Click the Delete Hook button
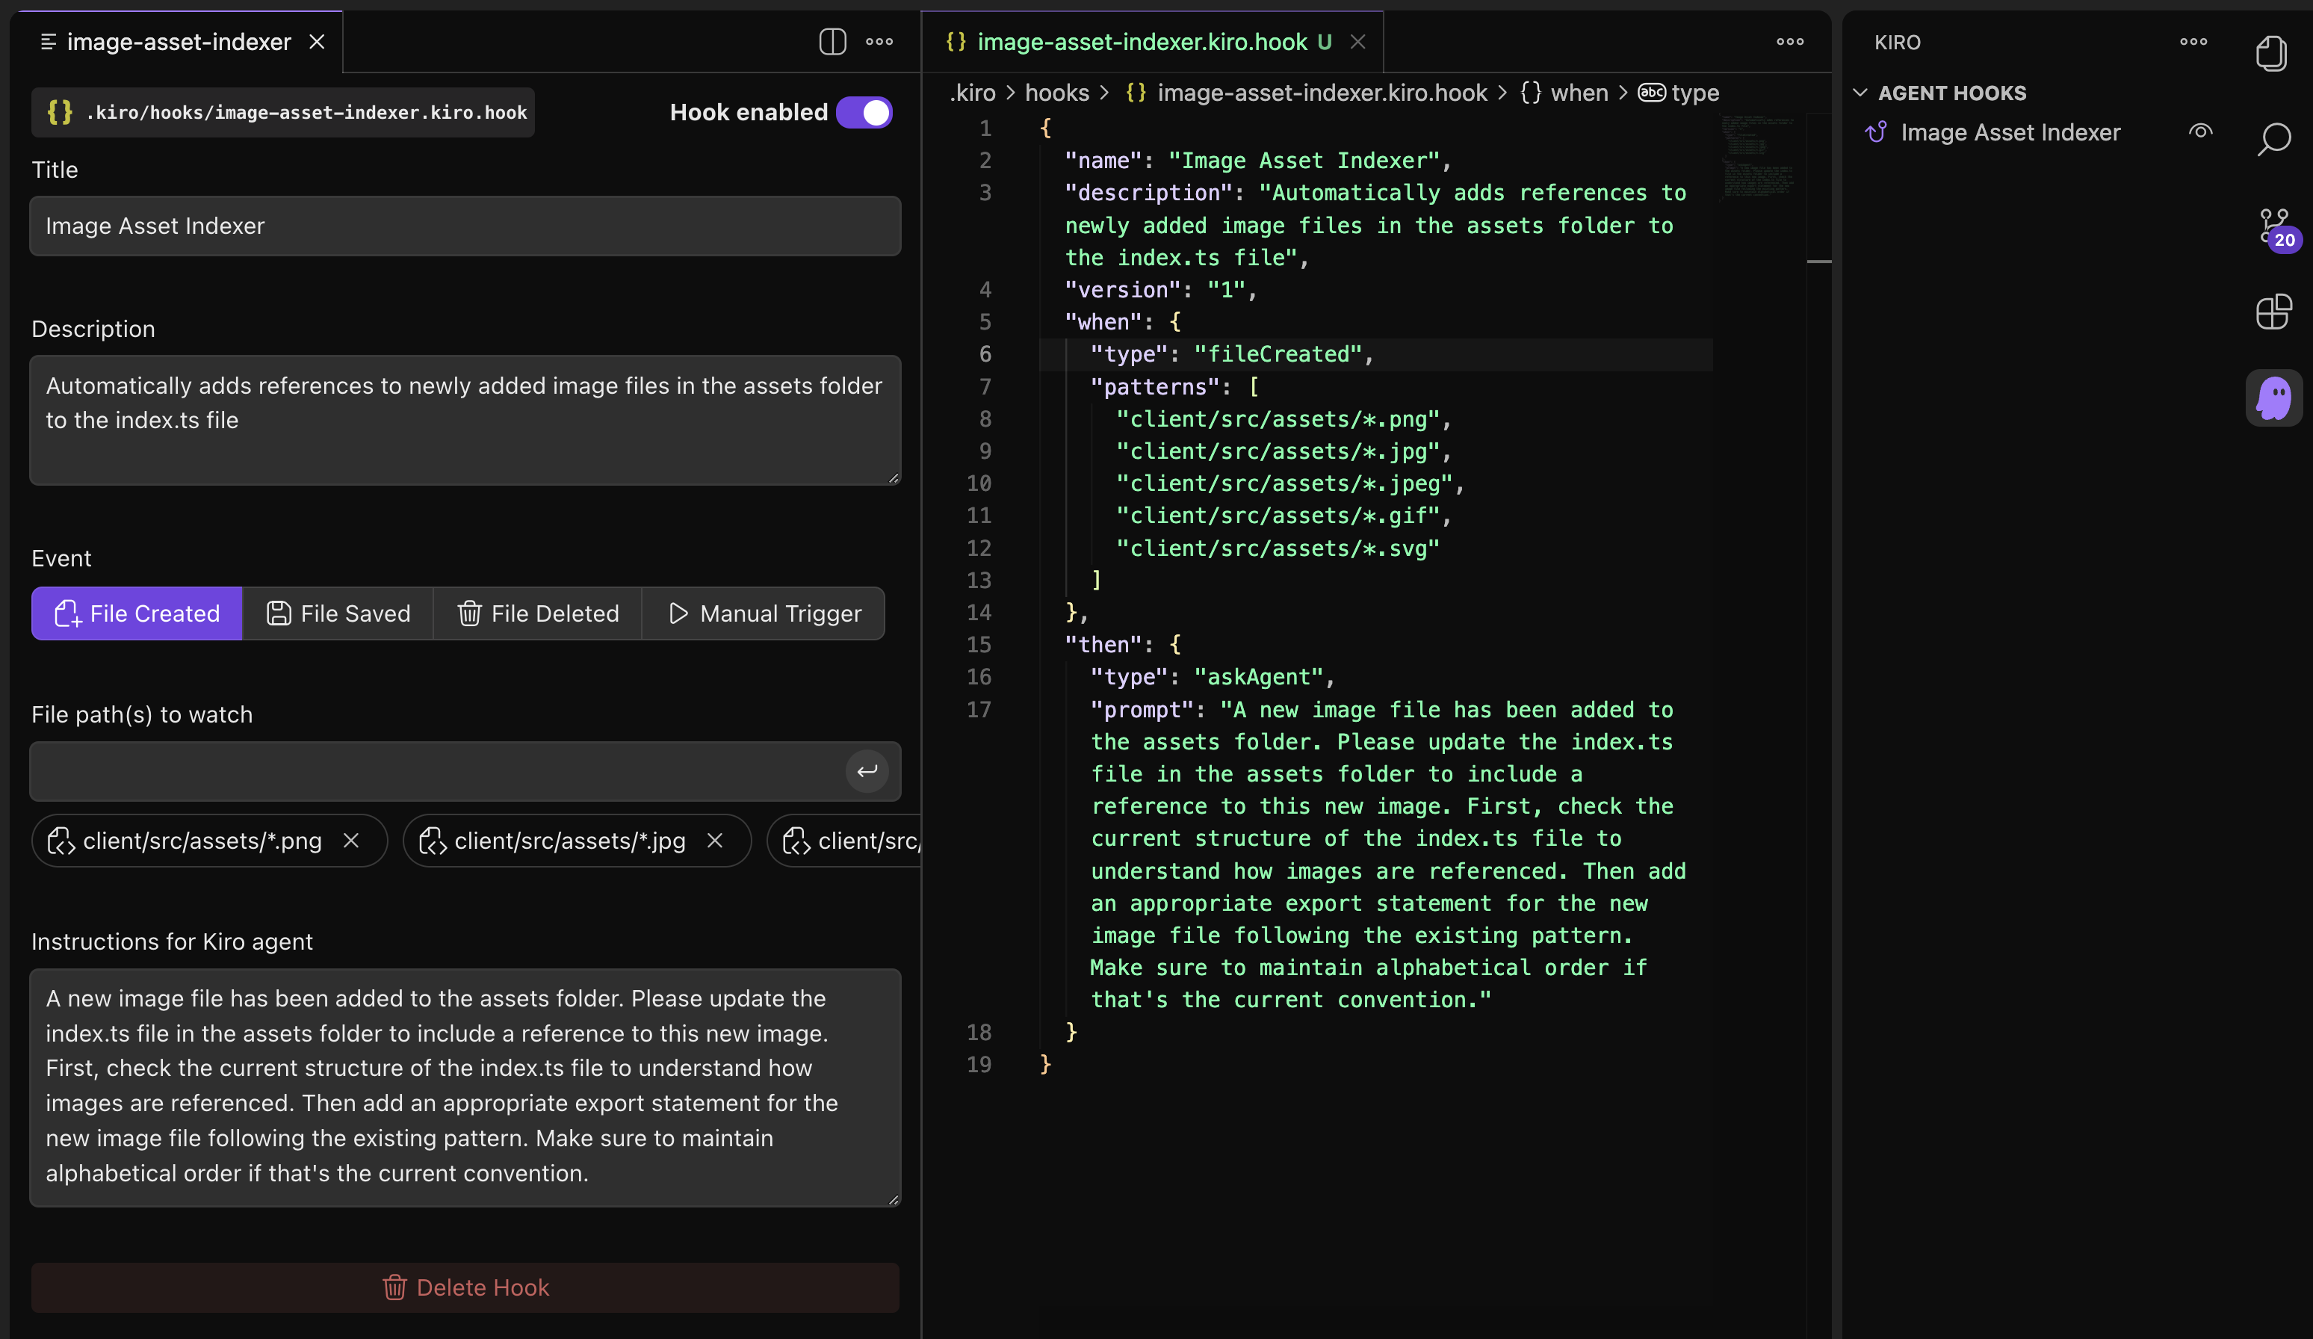This screenshot has height=1339, width=2313. coord(465,1287)
